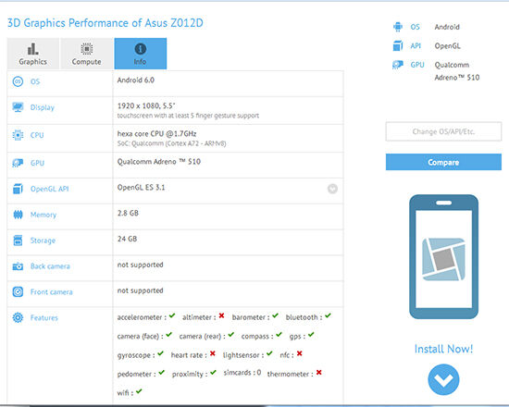The width and height of the screenshot is (509, 407).
Task: Click the 'Android 6.0' value
Action: pos(136,80)
